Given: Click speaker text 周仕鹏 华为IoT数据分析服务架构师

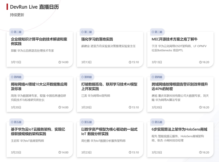Looking at the screenshot, I should coord(103,141).
